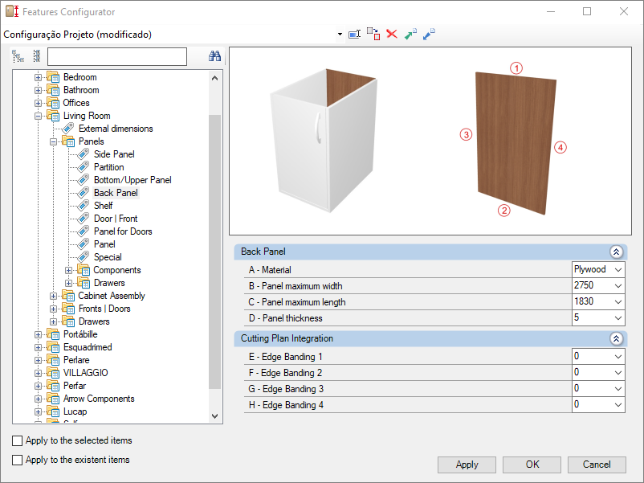Check Apply to the existent items
The width and height of the screenshot is (644, 483).
18,460
